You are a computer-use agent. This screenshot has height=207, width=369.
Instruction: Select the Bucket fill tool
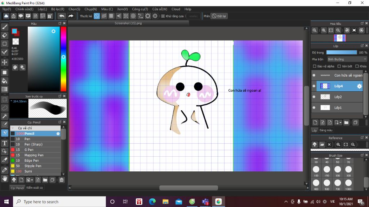[5, 81]
